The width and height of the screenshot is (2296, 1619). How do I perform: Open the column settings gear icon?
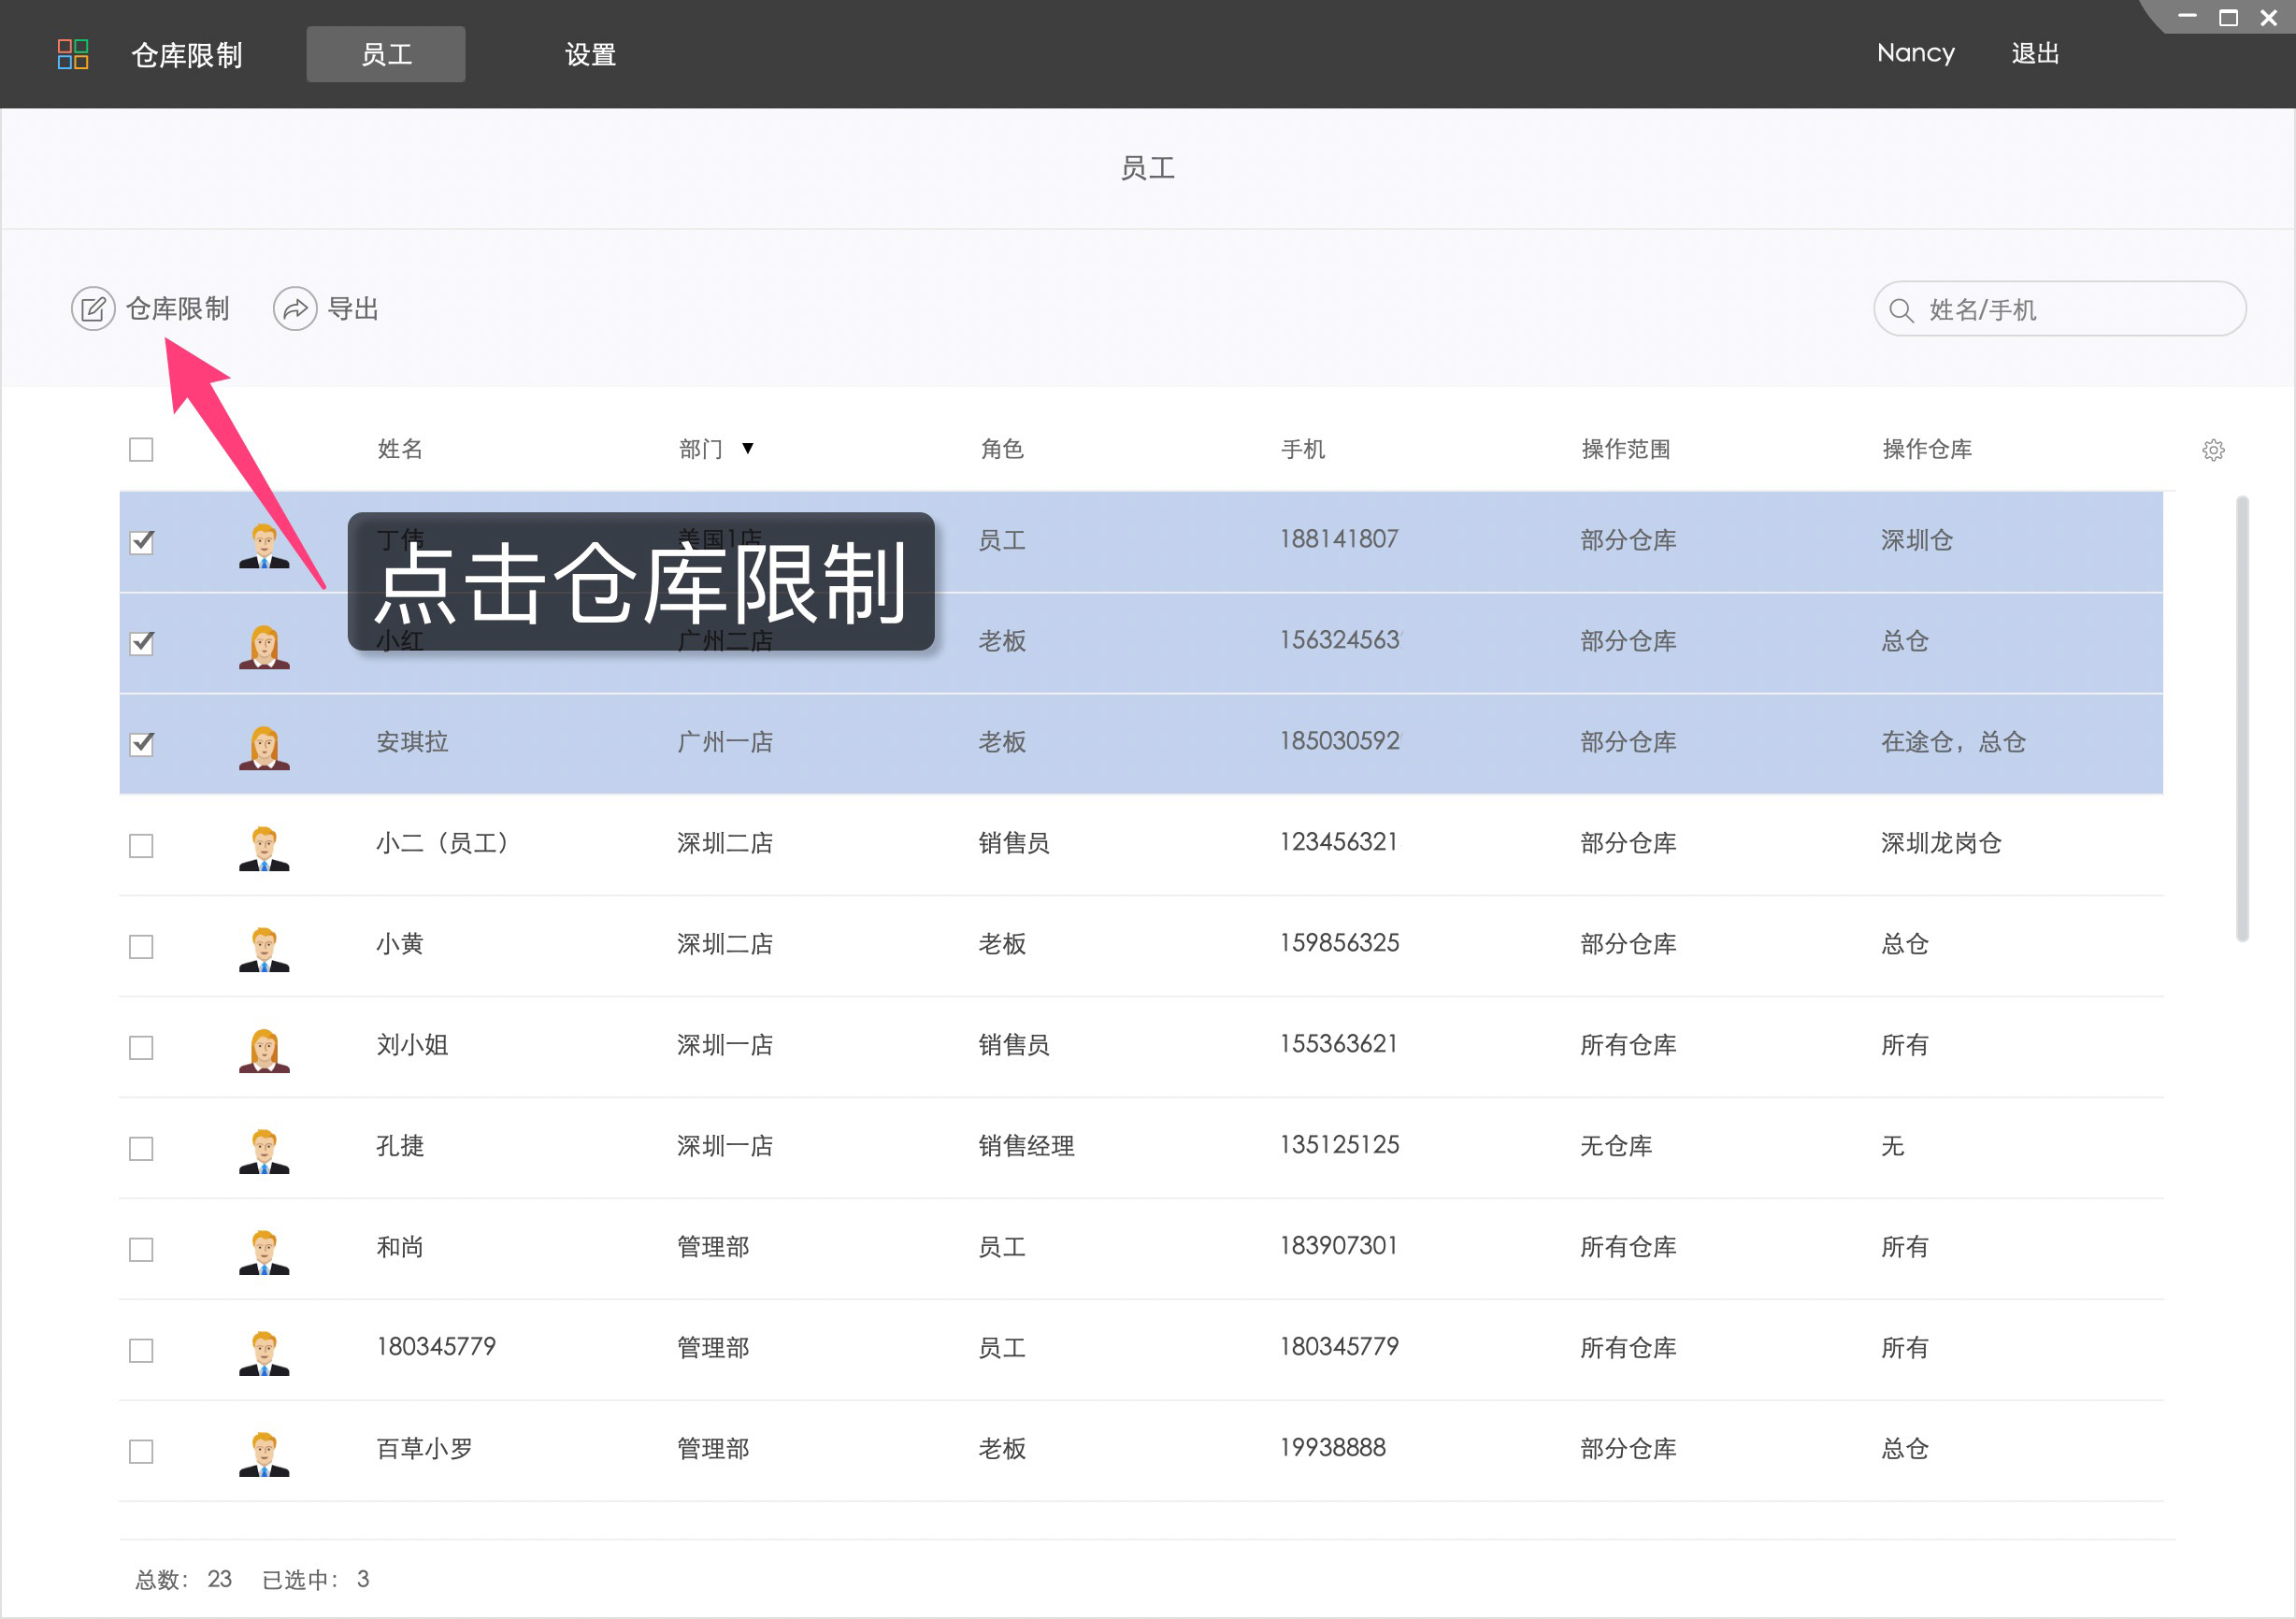[x=2213, y=450]
